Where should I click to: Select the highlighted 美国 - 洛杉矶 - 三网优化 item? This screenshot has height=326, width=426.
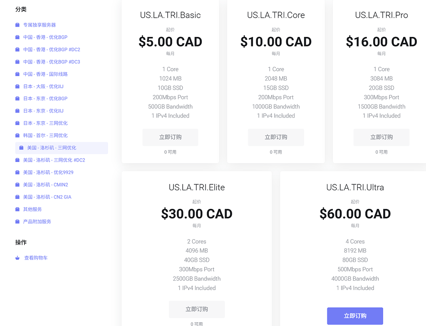coord(62,148)
